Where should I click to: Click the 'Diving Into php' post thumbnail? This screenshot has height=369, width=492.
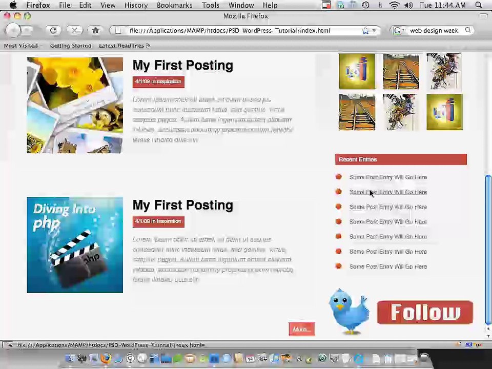tap(75, 245)
